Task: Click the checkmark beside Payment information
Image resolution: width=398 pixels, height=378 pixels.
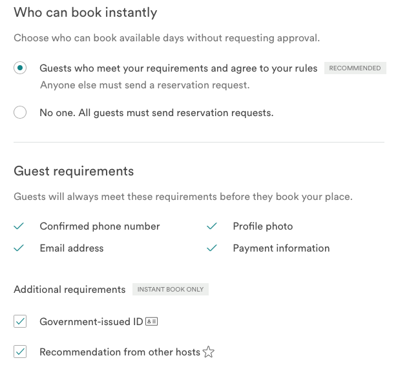Action: click(212, 248)
